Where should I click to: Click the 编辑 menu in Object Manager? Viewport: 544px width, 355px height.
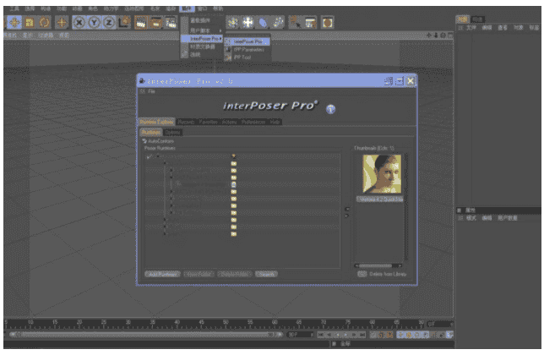[487, 28]
